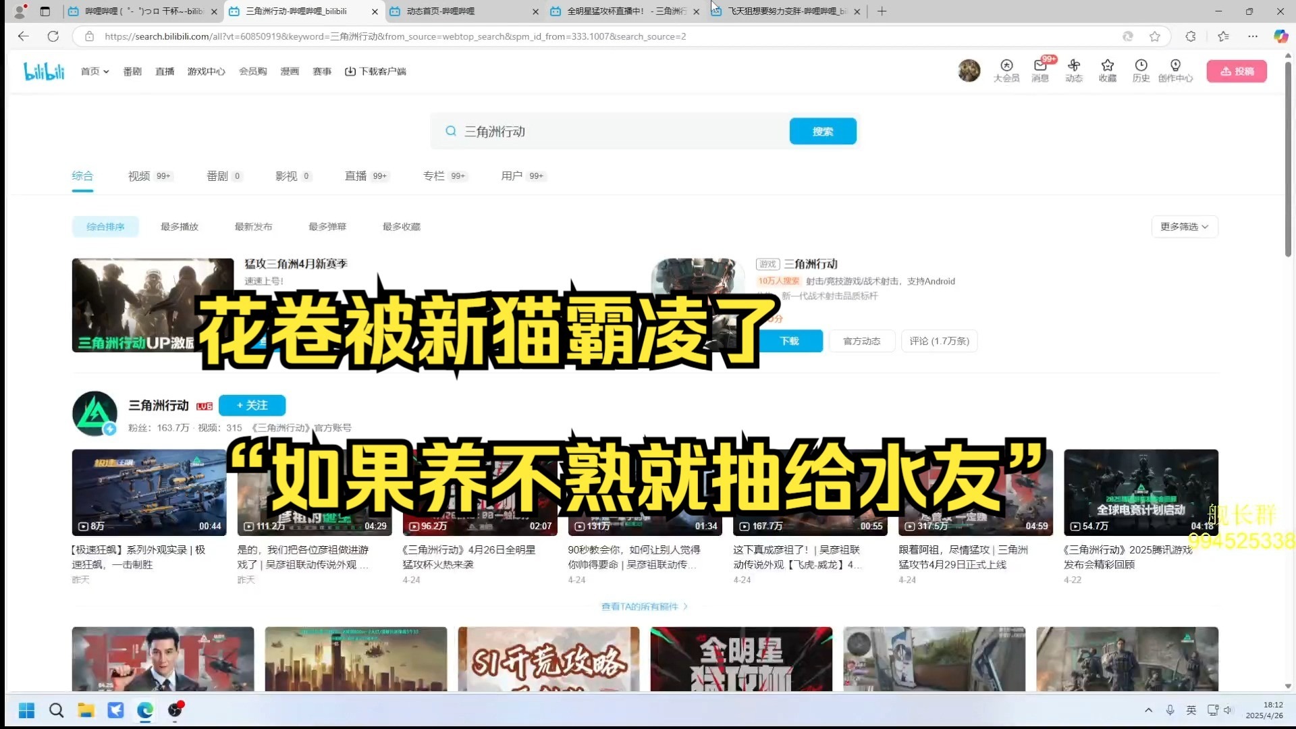Screen dimensions: 1296x729
Task: Expand 首页 dropdown in navigation
Action: tap(95, 72)
